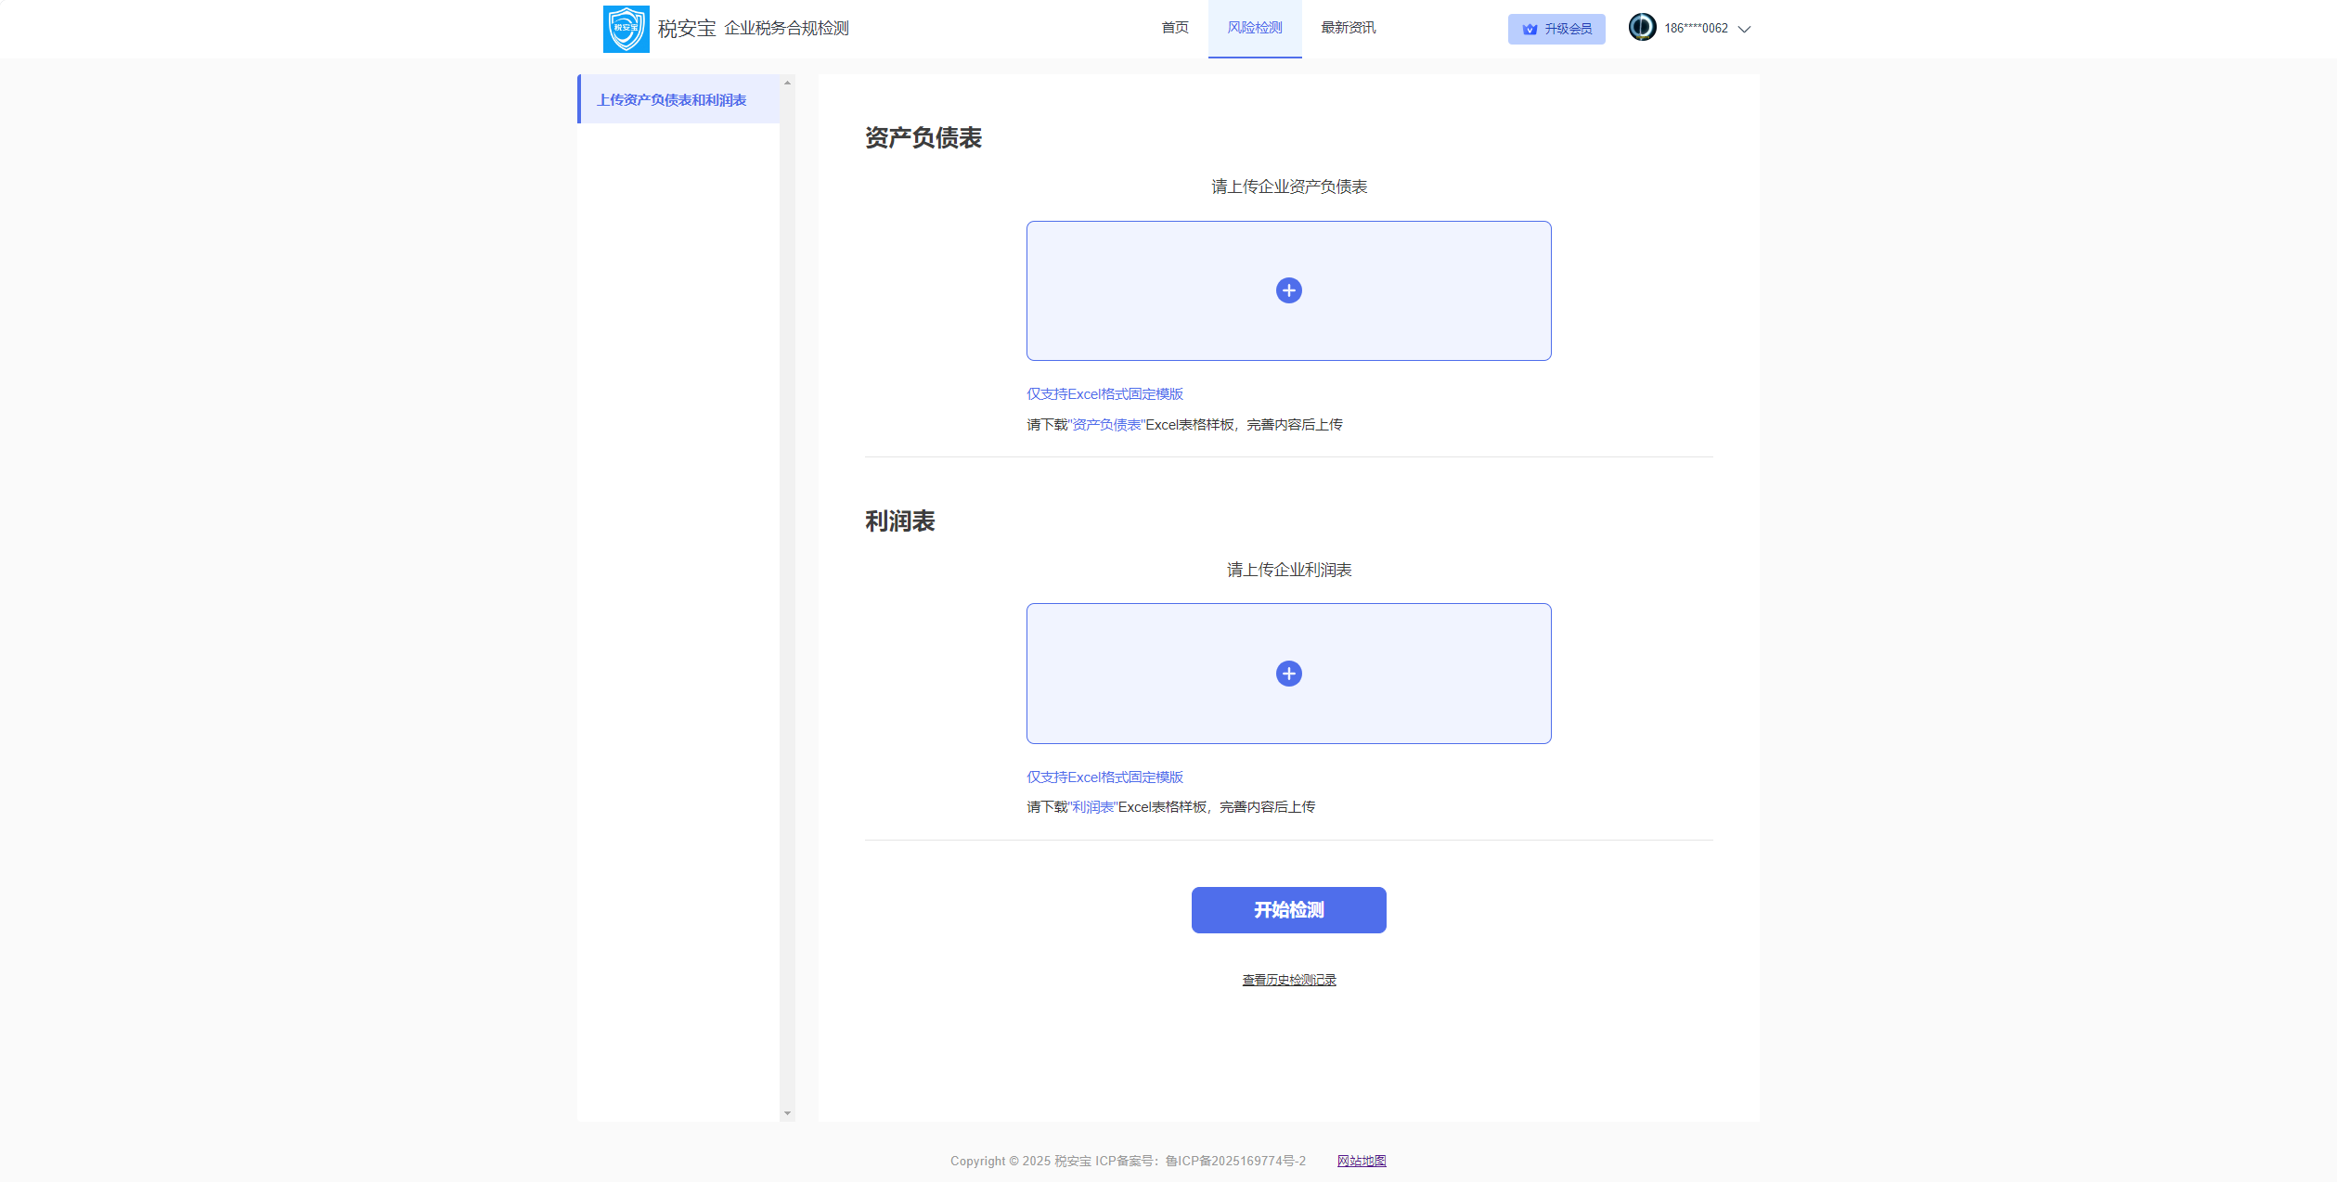The image size is (2337, 1182).
Task: Click 仅支持Excel格式固定模版 under balance sheet
Action: click(1104, 393)
